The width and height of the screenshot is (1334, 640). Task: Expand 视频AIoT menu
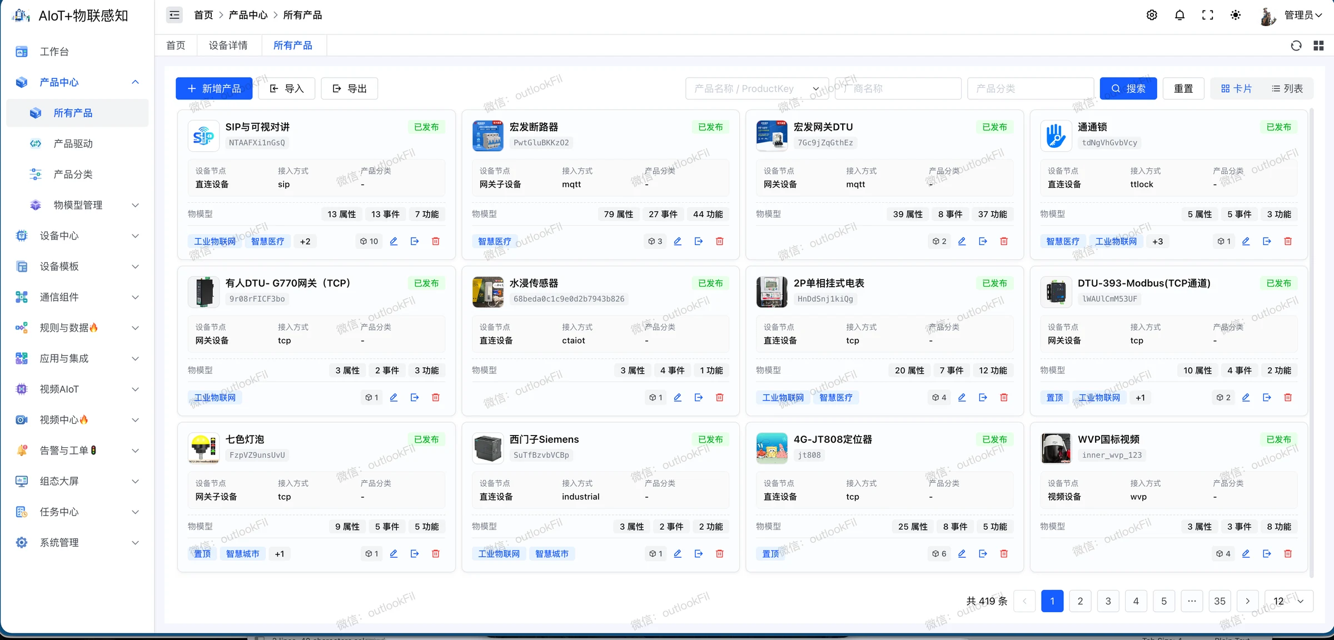coord(135,389)
